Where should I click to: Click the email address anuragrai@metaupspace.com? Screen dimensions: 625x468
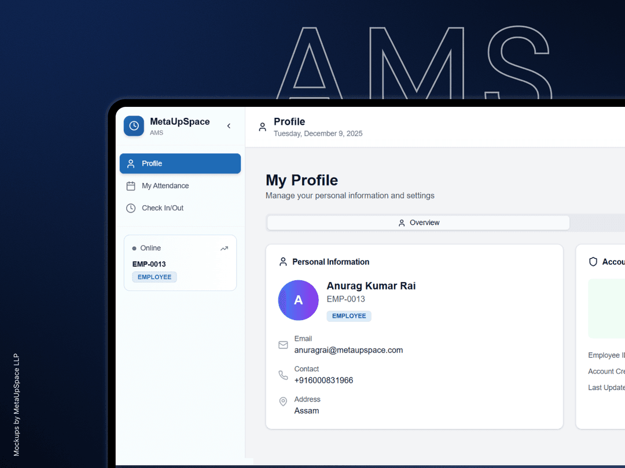(x=349, y=350)
